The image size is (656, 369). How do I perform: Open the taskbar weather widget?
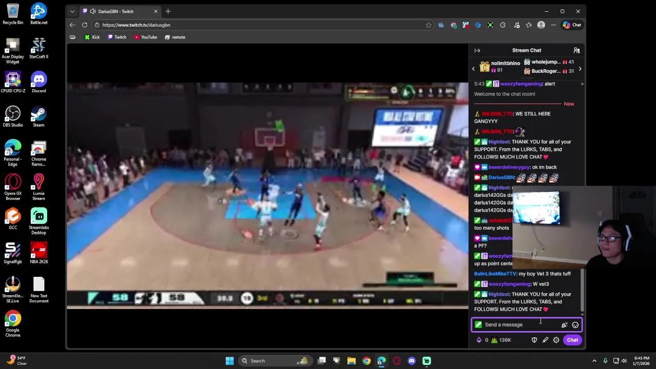pyautogui.click(x=16, y=361)
